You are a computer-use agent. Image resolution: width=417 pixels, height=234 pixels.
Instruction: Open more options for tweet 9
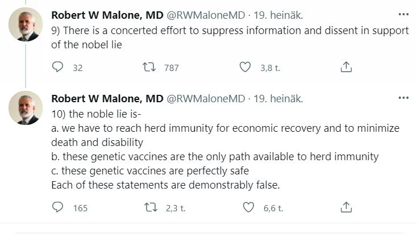(x=402, y=14)
